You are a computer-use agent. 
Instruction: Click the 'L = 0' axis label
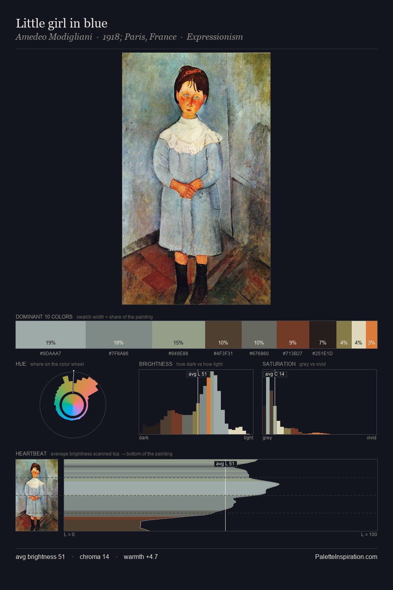69,534
